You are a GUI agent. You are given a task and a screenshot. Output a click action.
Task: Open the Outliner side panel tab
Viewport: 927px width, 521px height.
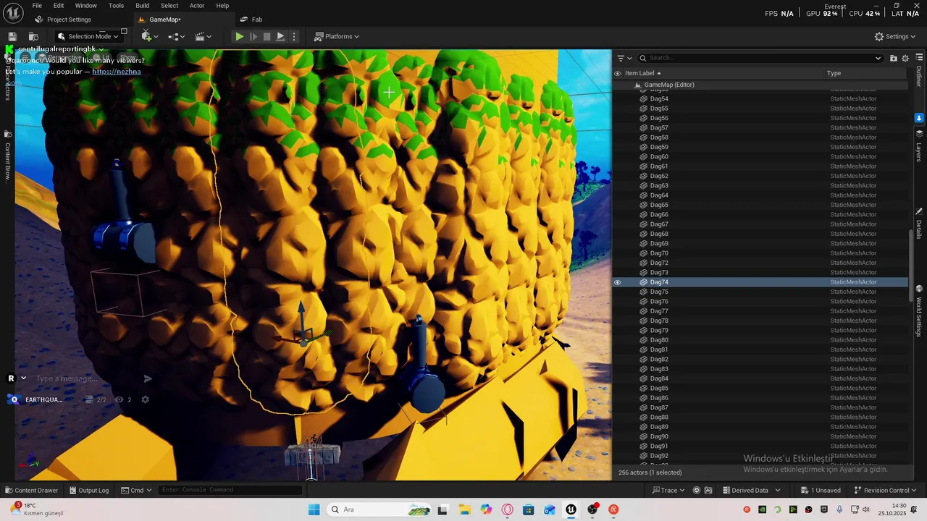tap(919, 71)
